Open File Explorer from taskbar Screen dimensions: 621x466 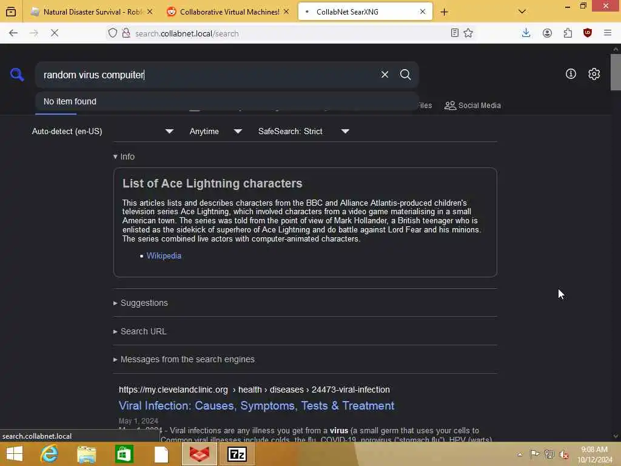click(x=86, y=454)
